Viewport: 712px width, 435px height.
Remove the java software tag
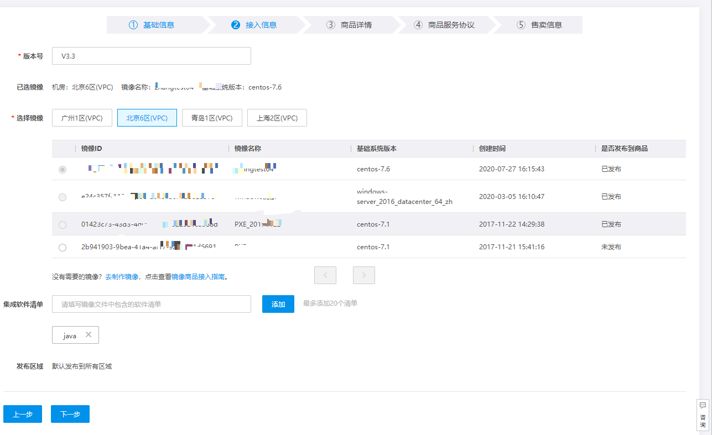tap(89, 335)
